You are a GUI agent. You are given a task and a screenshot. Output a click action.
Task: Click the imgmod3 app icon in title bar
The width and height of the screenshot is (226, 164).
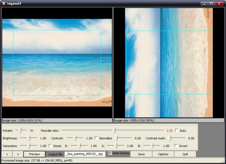click(3, 3)
